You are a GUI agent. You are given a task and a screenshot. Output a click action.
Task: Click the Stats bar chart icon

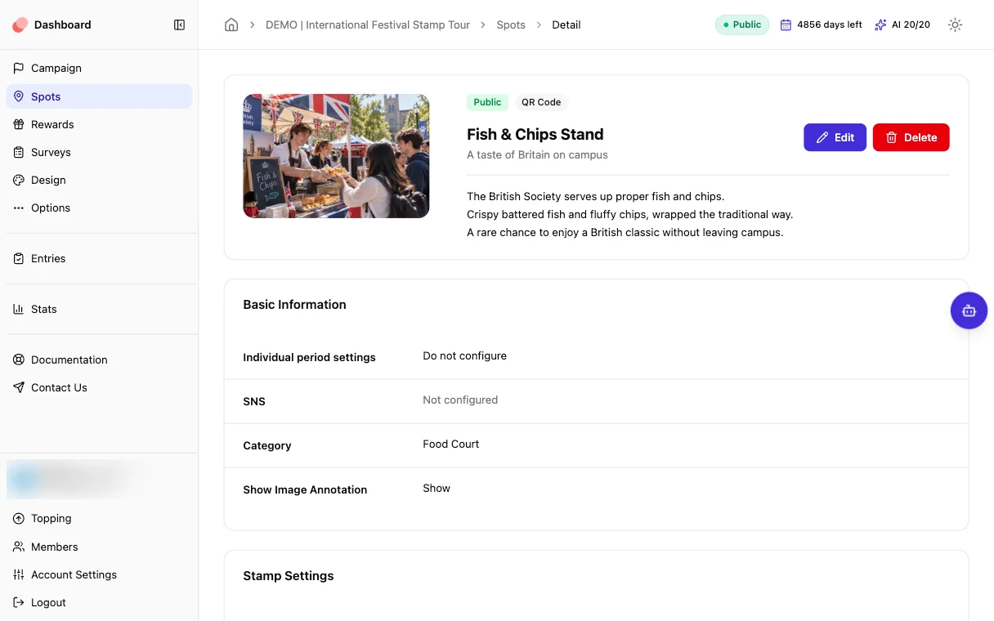19,309
